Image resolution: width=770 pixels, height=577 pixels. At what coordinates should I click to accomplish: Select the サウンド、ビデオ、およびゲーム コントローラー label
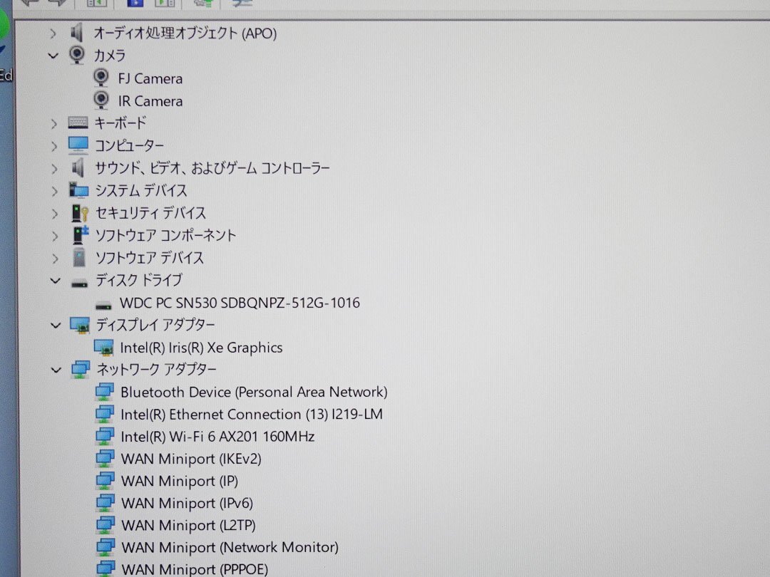(212, 168)
